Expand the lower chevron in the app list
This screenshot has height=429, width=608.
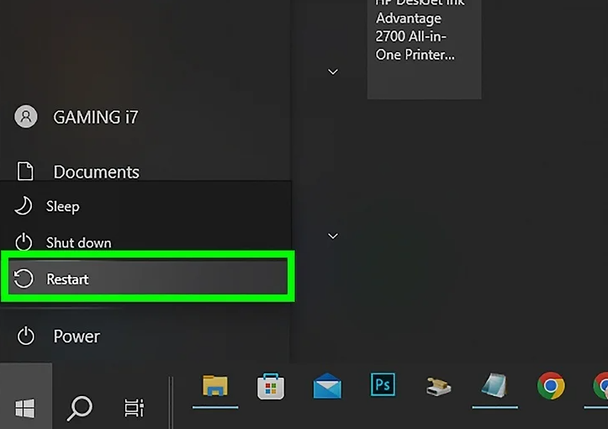[333, 236]
